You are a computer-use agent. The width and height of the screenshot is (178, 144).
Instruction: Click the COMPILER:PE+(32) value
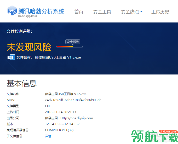click(x=59, y=130)
